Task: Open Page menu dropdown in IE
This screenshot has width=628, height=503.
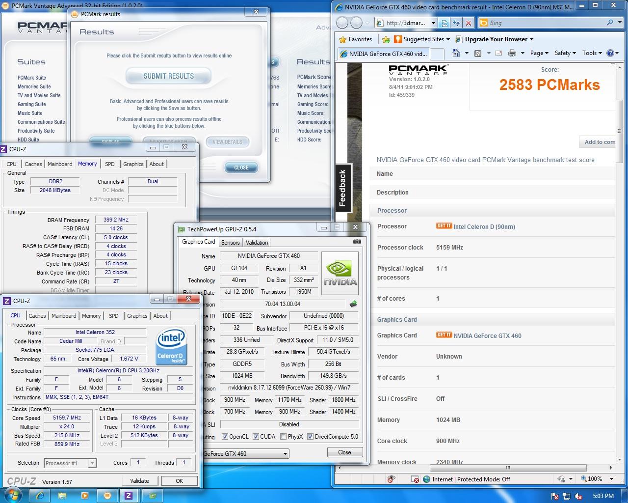Action: point(540,53)
